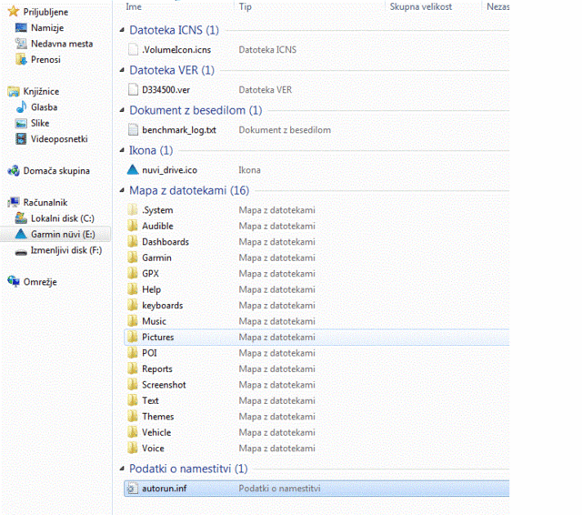
Task: Click the Garmin nüvi (E:) triangle icon
Action: point(21,234)
